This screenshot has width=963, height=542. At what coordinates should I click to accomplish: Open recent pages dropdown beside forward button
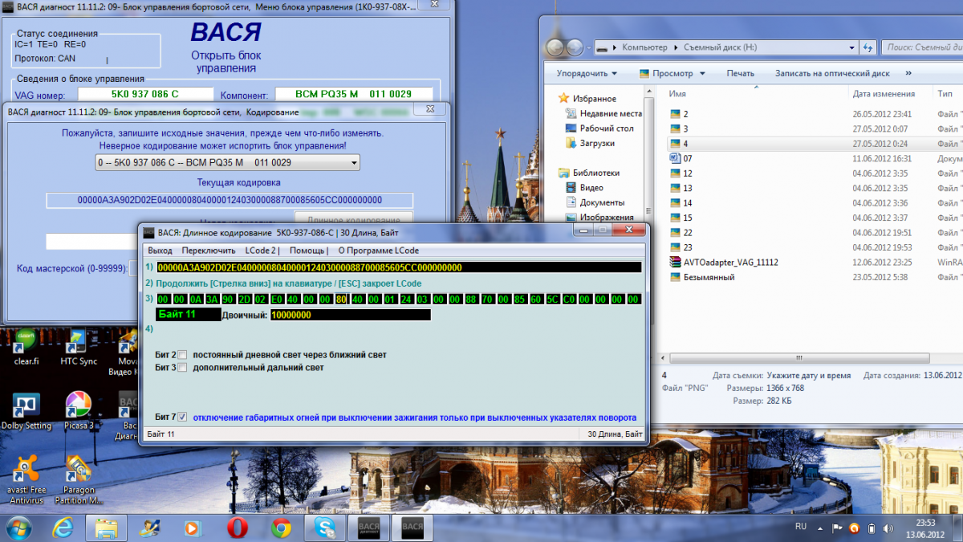click(x=589, y=47)
